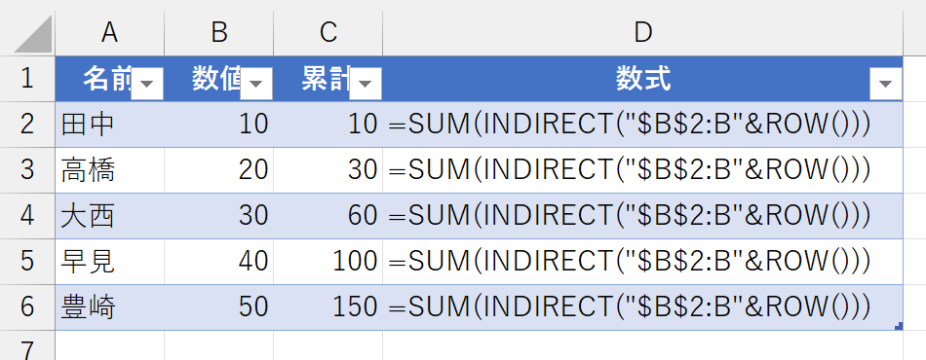This screenshot has height=360, width=926.
Task: Click the cell containing 田中
Action: [x=110, y=125]
